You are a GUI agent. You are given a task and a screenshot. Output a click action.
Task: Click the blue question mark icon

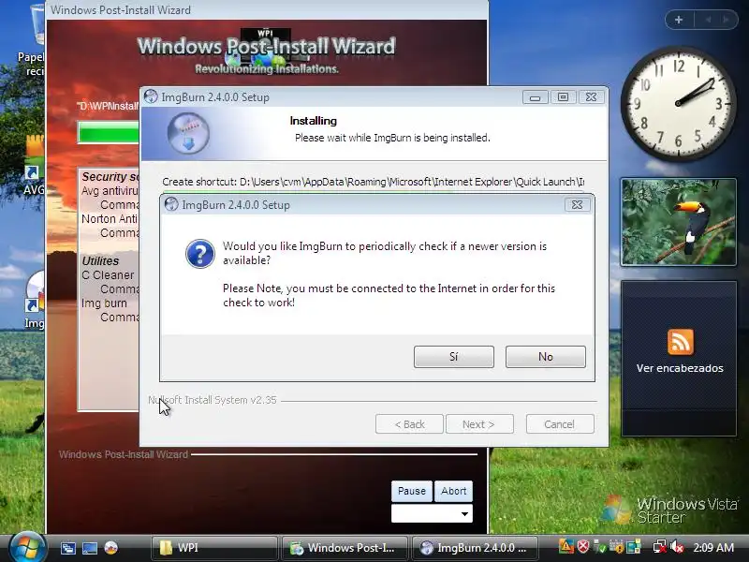[x=200, y=253]
